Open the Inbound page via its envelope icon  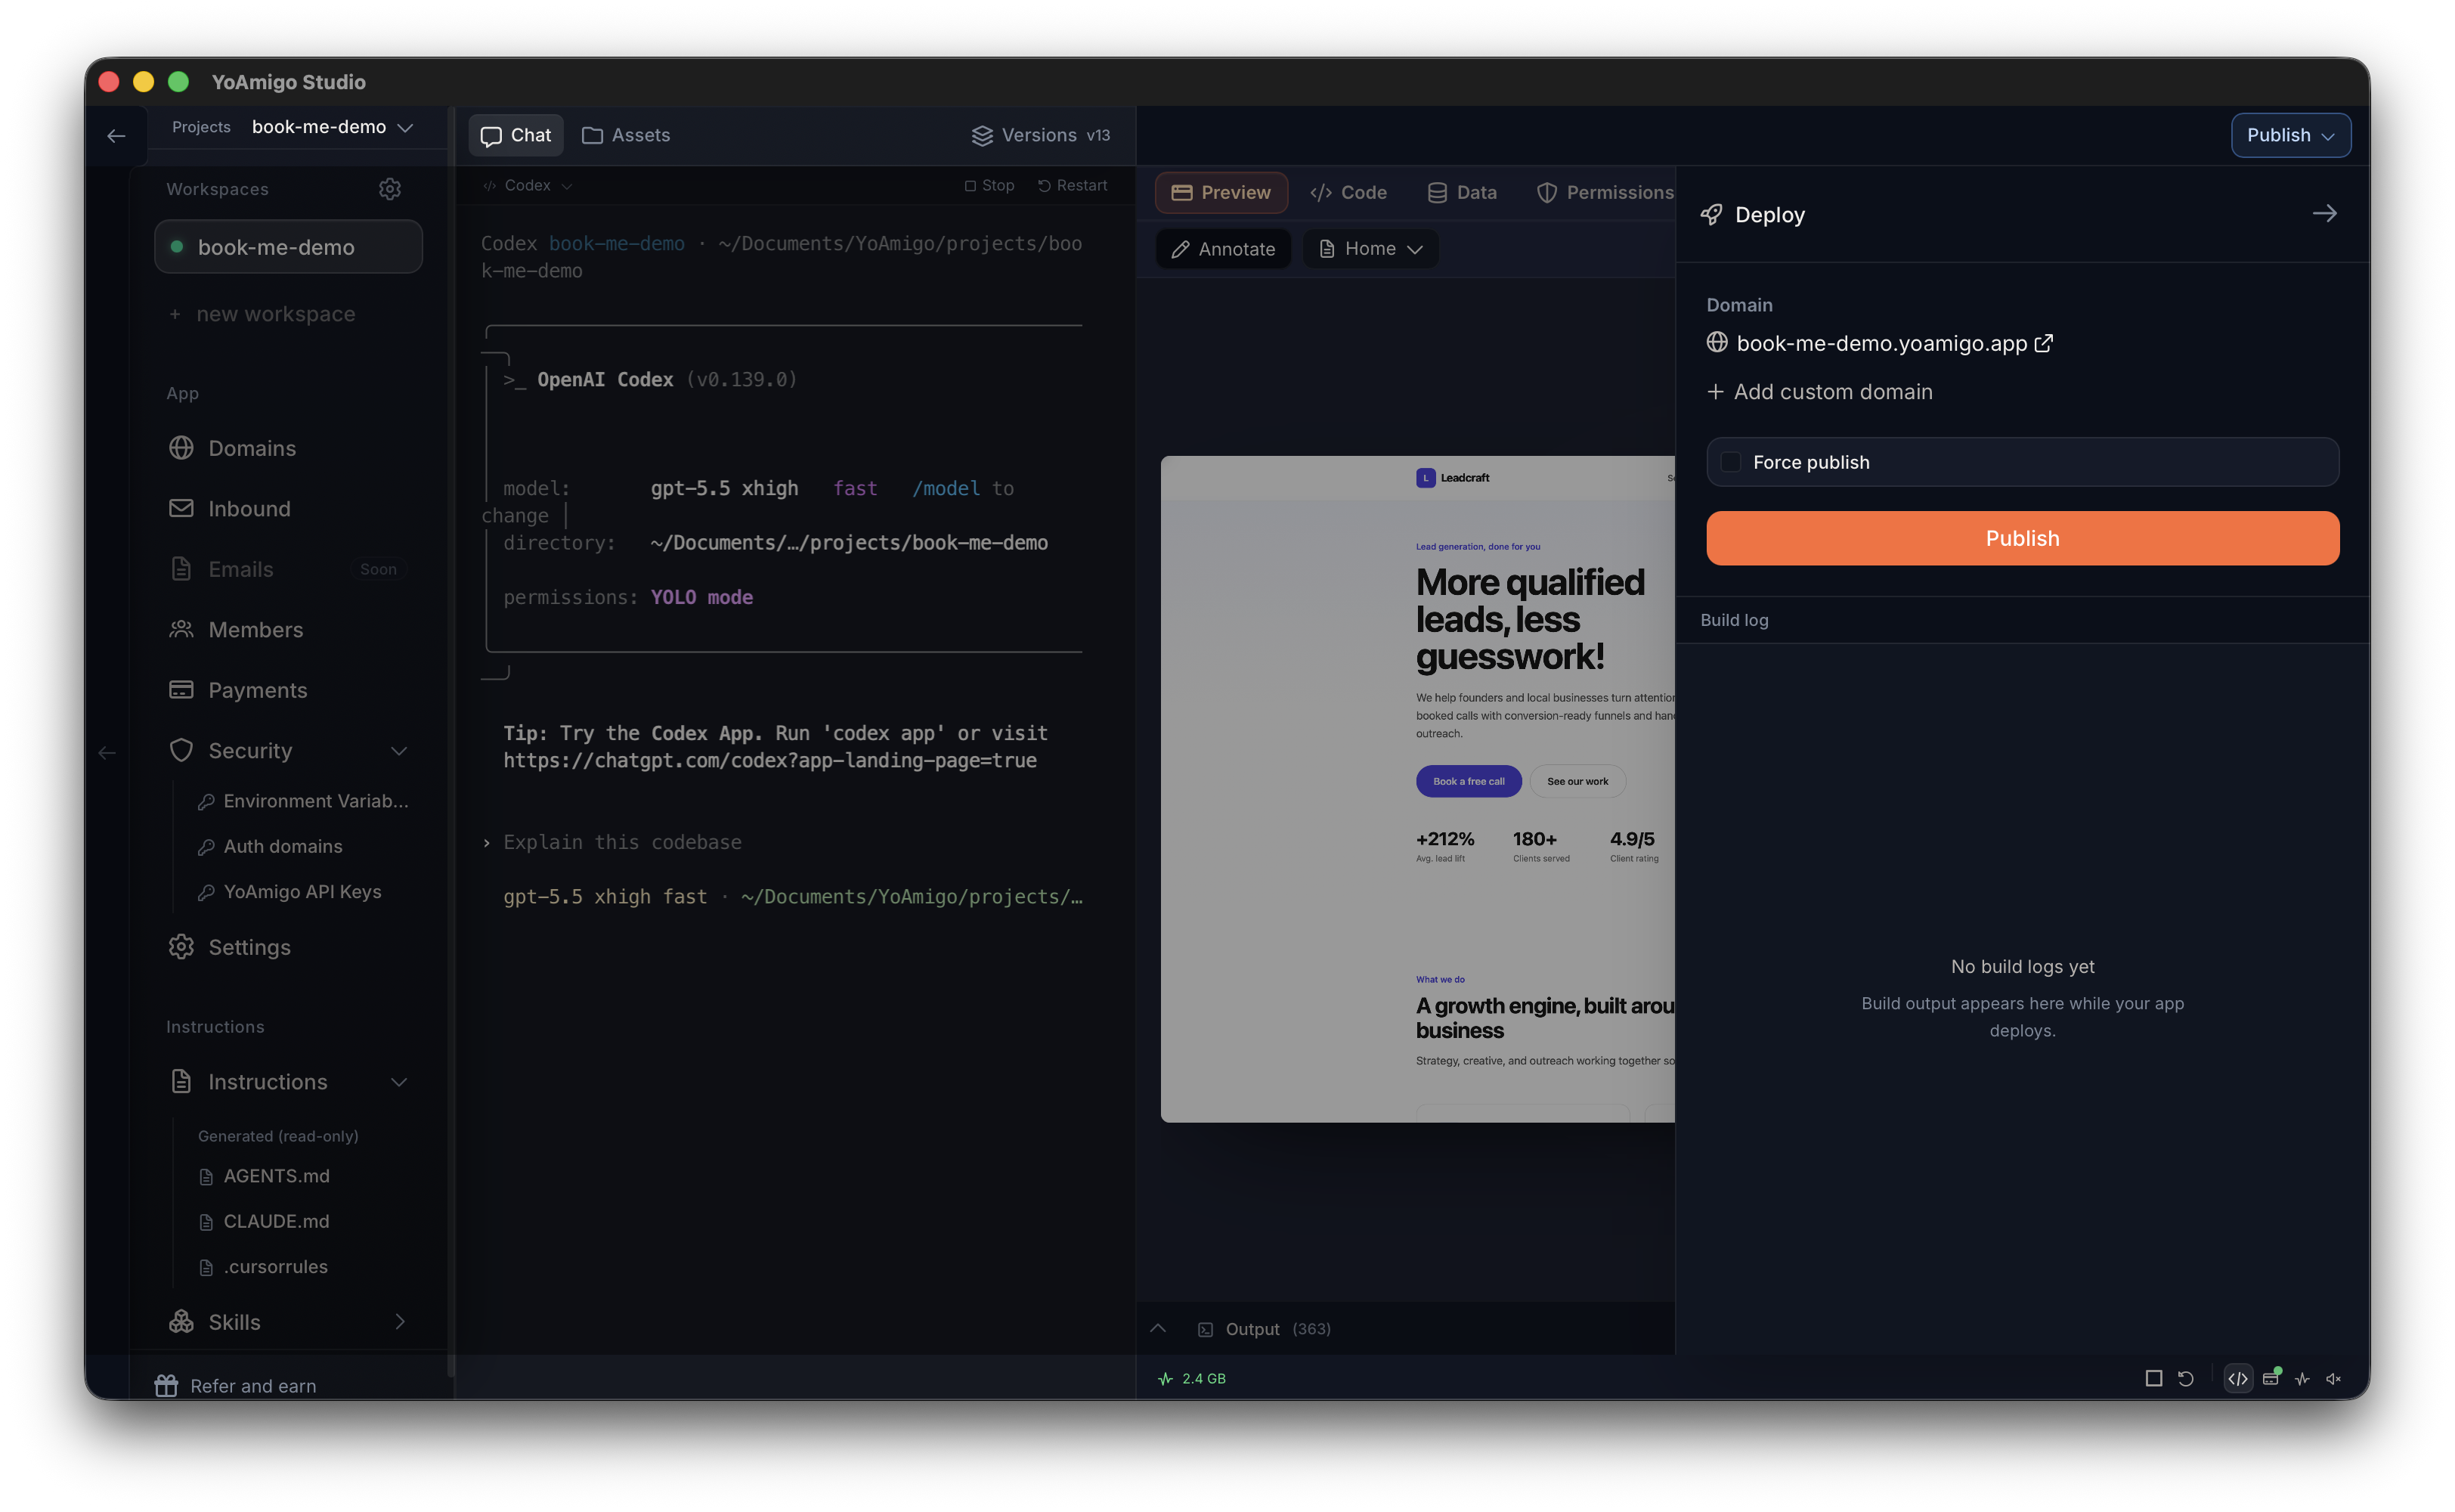[x=181, y=508]
